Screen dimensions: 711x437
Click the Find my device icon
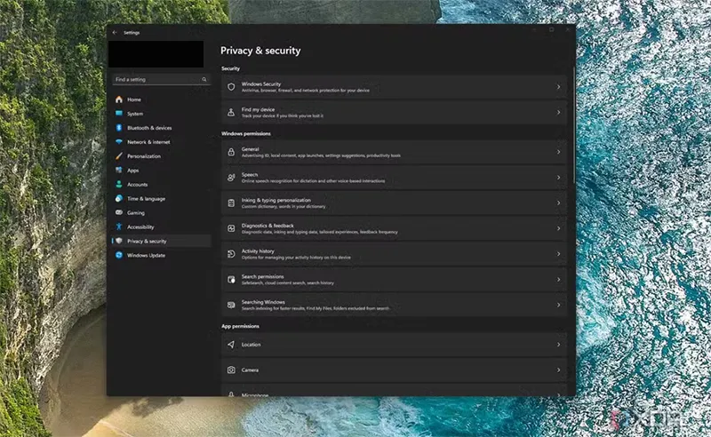point(231,113)
